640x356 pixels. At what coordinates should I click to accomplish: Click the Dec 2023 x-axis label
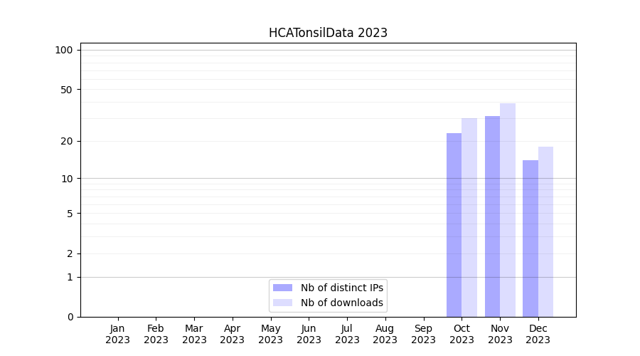(x=538, y=334)
